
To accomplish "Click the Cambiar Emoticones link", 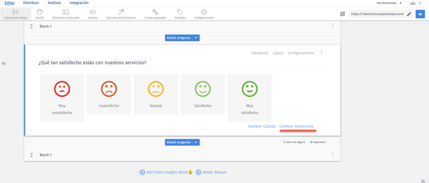I will pos(297,126).
